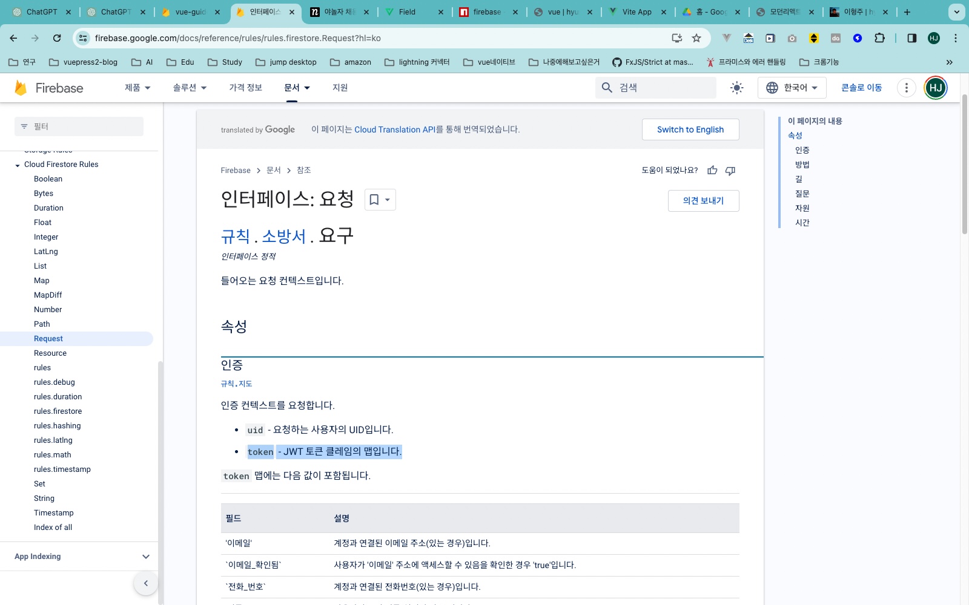
Task: Open the 한국어 language selector
Action: coord(792,88)
